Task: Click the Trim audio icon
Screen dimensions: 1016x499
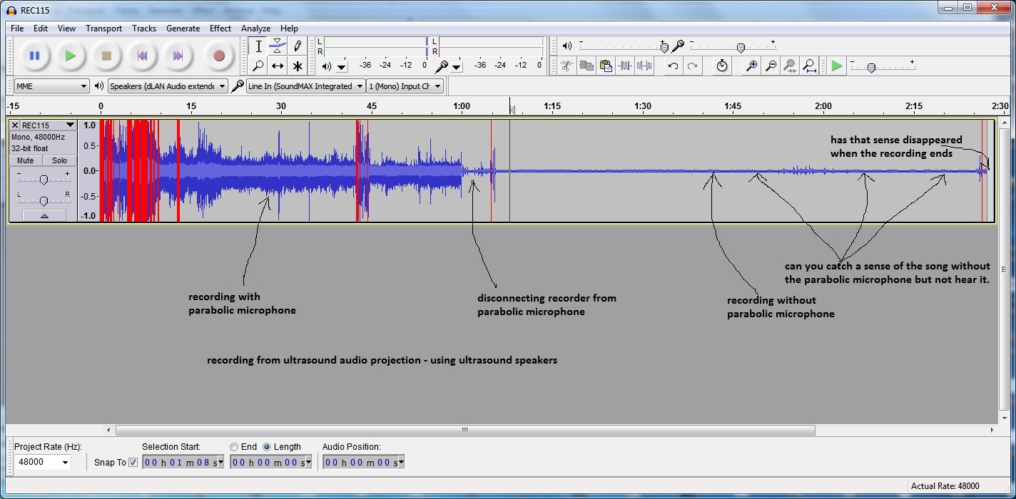Action: pos(626,66)
